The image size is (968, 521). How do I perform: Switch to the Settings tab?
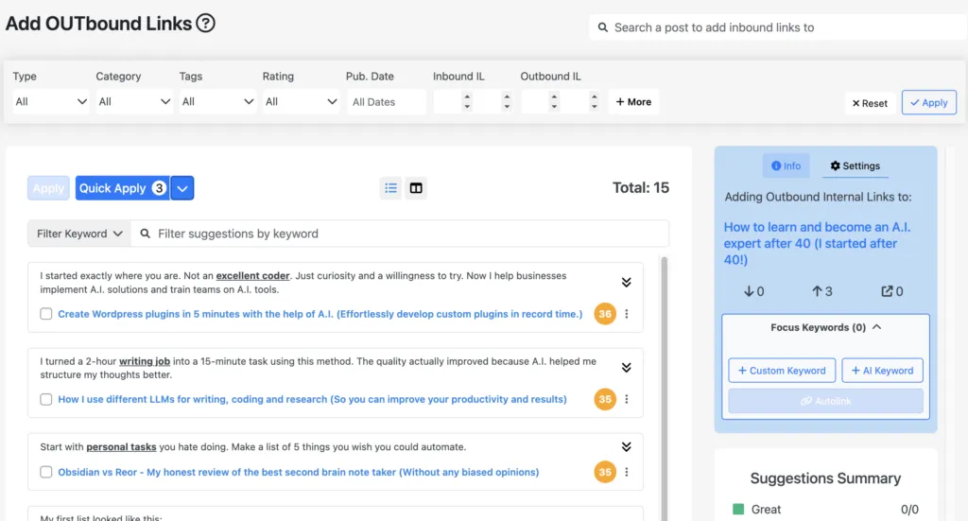pyautogui.click(x=855, y=166)
